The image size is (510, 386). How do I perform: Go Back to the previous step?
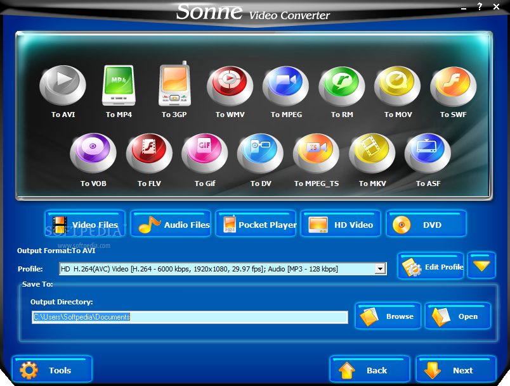pyautogui.click(x=370, y=370)
